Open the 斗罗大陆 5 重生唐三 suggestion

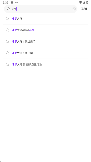(45, 53)
